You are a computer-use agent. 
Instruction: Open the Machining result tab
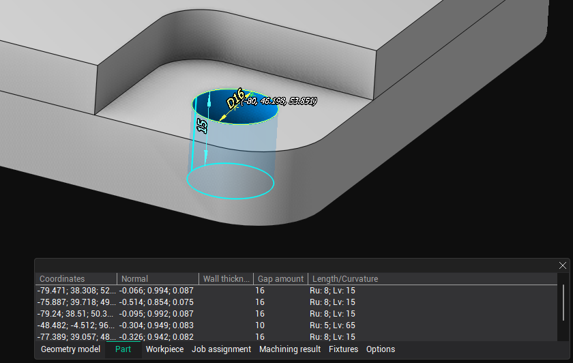point(289,349)
